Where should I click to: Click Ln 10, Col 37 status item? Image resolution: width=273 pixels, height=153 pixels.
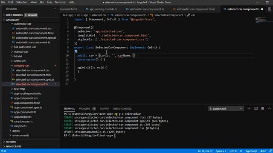(205, 151)
